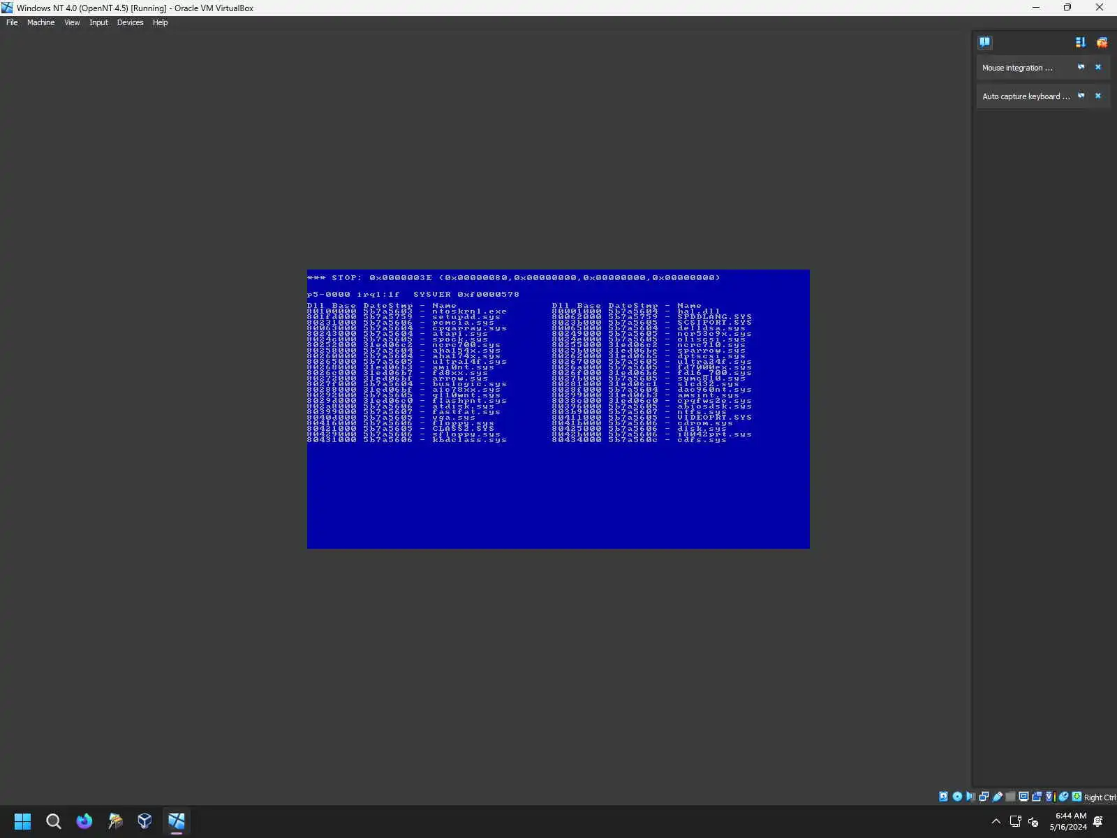Click the VirtualBox VM window title icon

tap(8, 8)
